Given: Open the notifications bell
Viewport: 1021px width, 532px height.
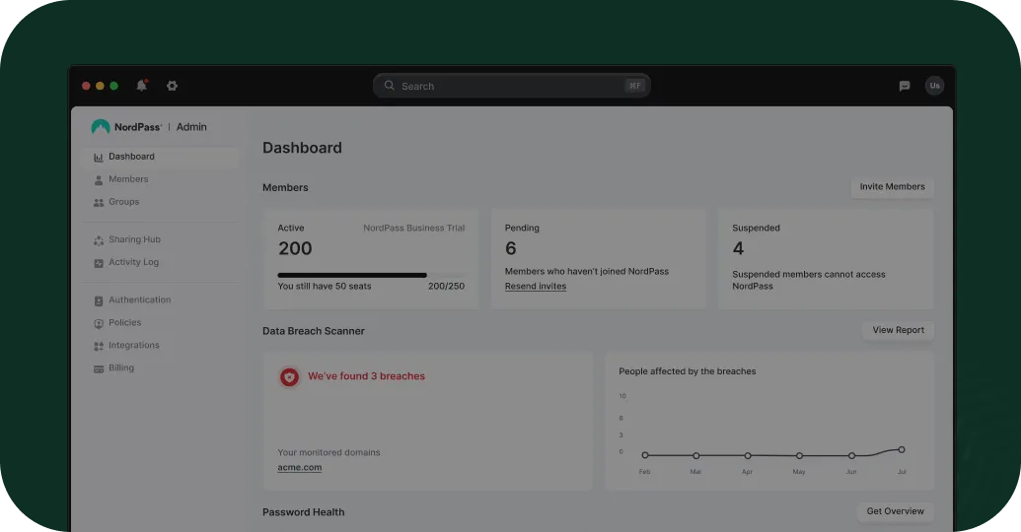Looking at the screenshot, I should pos(141,85).
